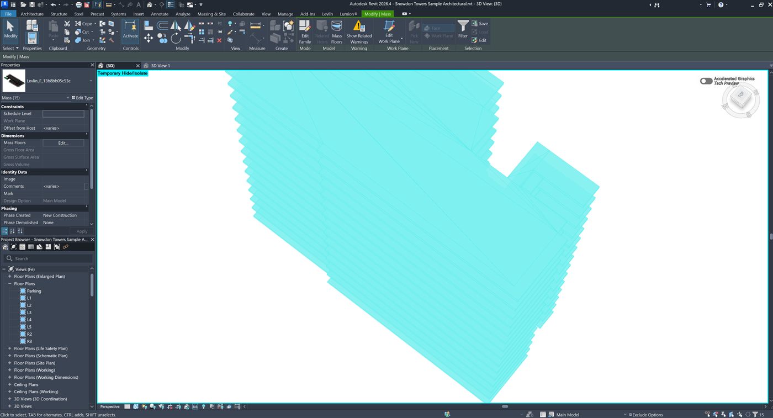Click the Cope geometry button

pyautogui.click(x=86, y=24)
